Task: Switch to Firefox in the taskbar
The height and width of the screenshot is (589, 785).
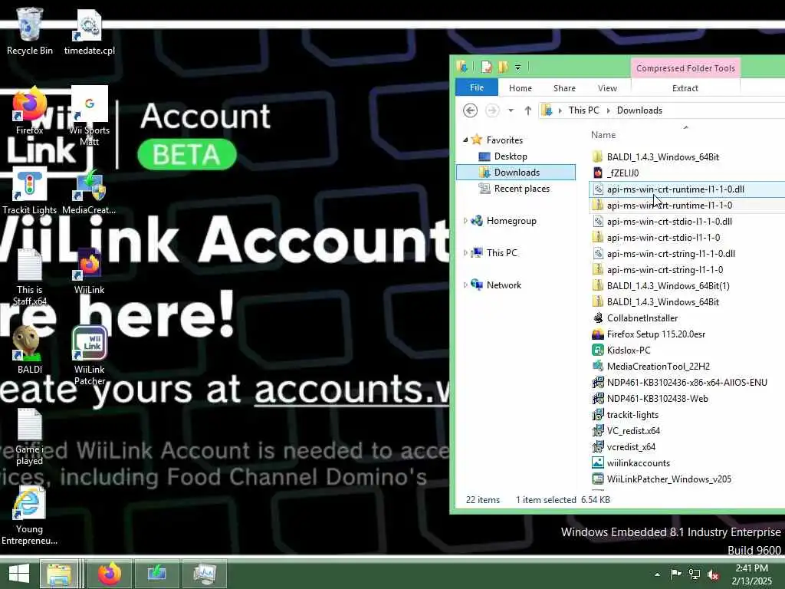Action: tap(110, 574)
